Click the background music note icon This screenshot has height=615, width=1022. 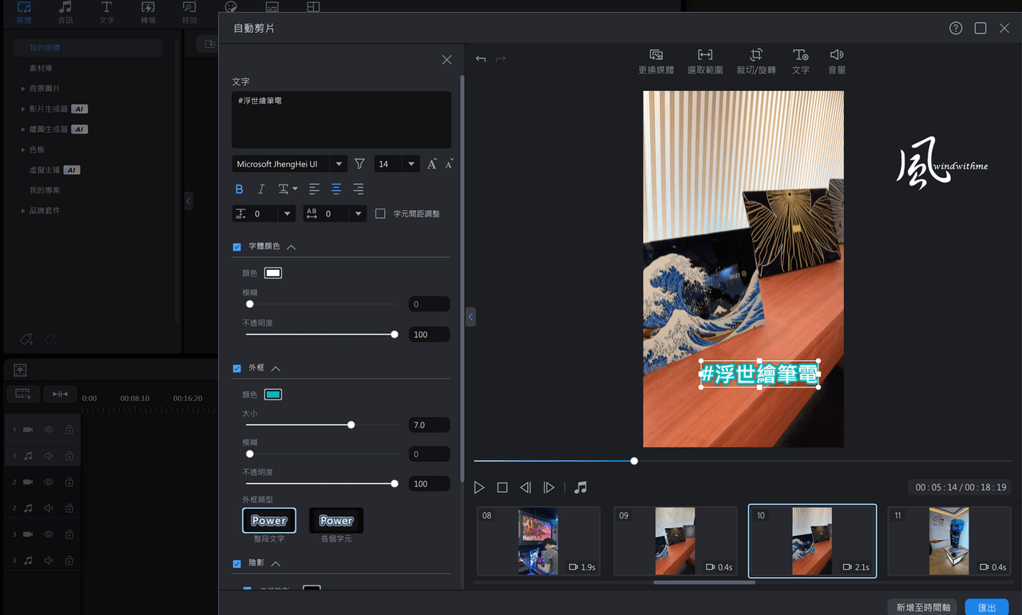[580, 487]
